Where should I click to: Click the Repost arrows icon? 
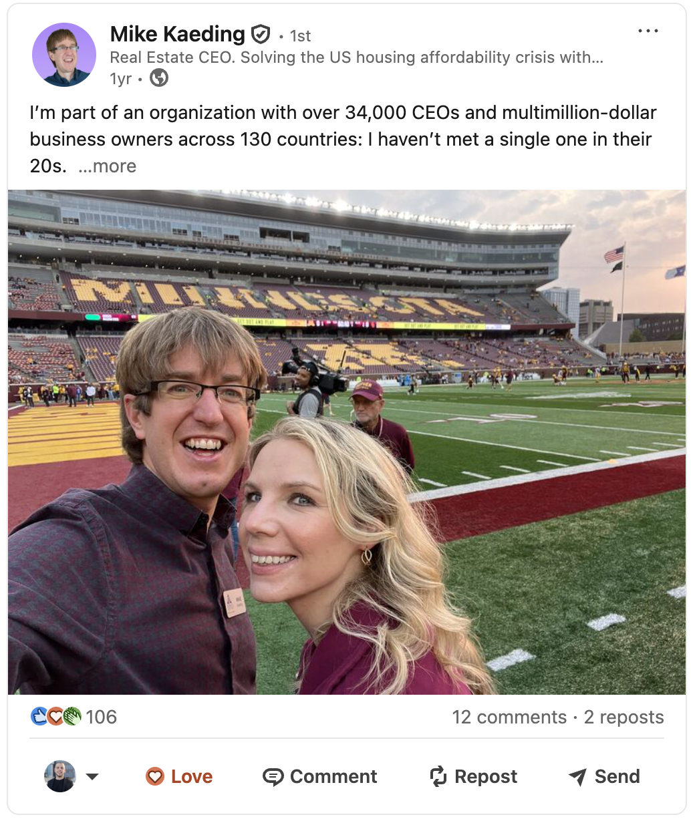coord(438,776)
